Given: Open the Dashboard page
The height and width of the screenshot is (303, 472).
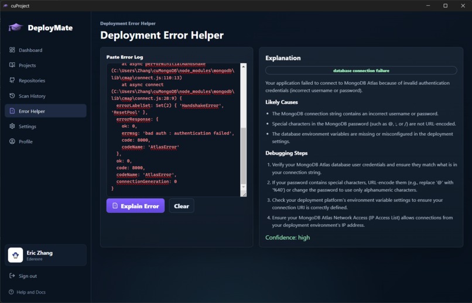Looking at the screenshot, I should tap(46, 50).
